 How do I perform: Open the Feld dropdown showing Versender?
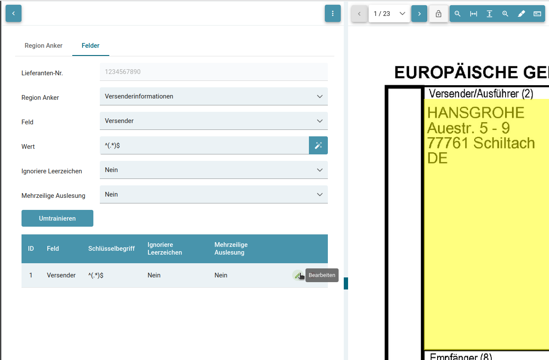(x=213, y=121)
